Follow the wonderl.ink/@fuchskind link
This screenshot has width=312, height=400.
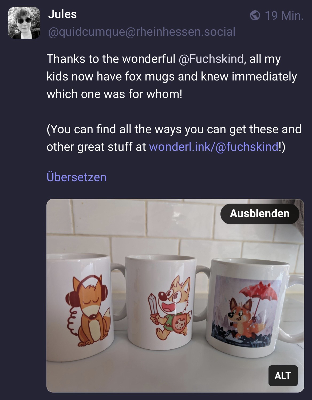pos(213,147)
